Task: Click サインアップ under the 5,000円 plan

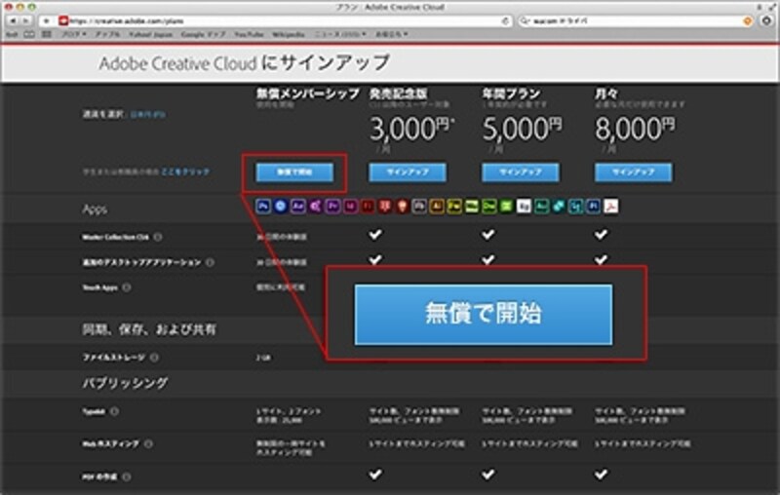Action: (x=521, y=171)
